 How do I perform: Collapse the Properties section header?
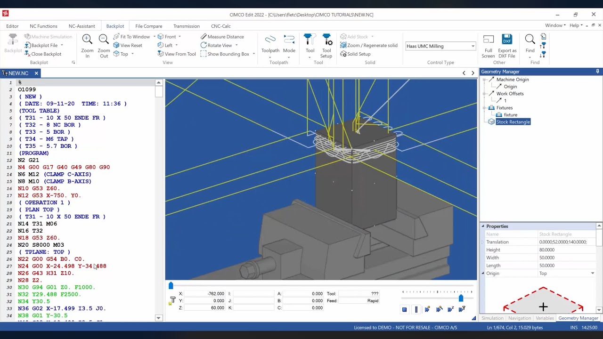(483, 226)
